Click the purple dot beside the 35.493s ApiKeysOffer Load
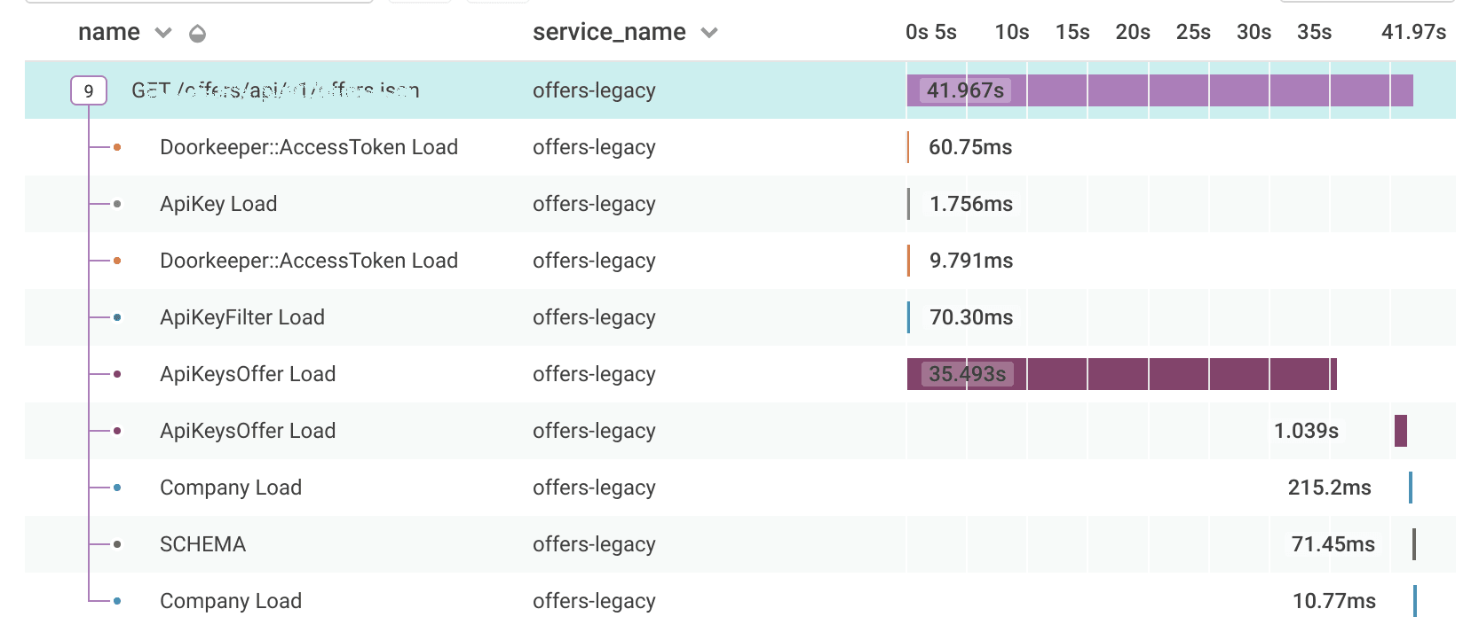The height and width of the screenshot is (640, 1479). (117, 374)
